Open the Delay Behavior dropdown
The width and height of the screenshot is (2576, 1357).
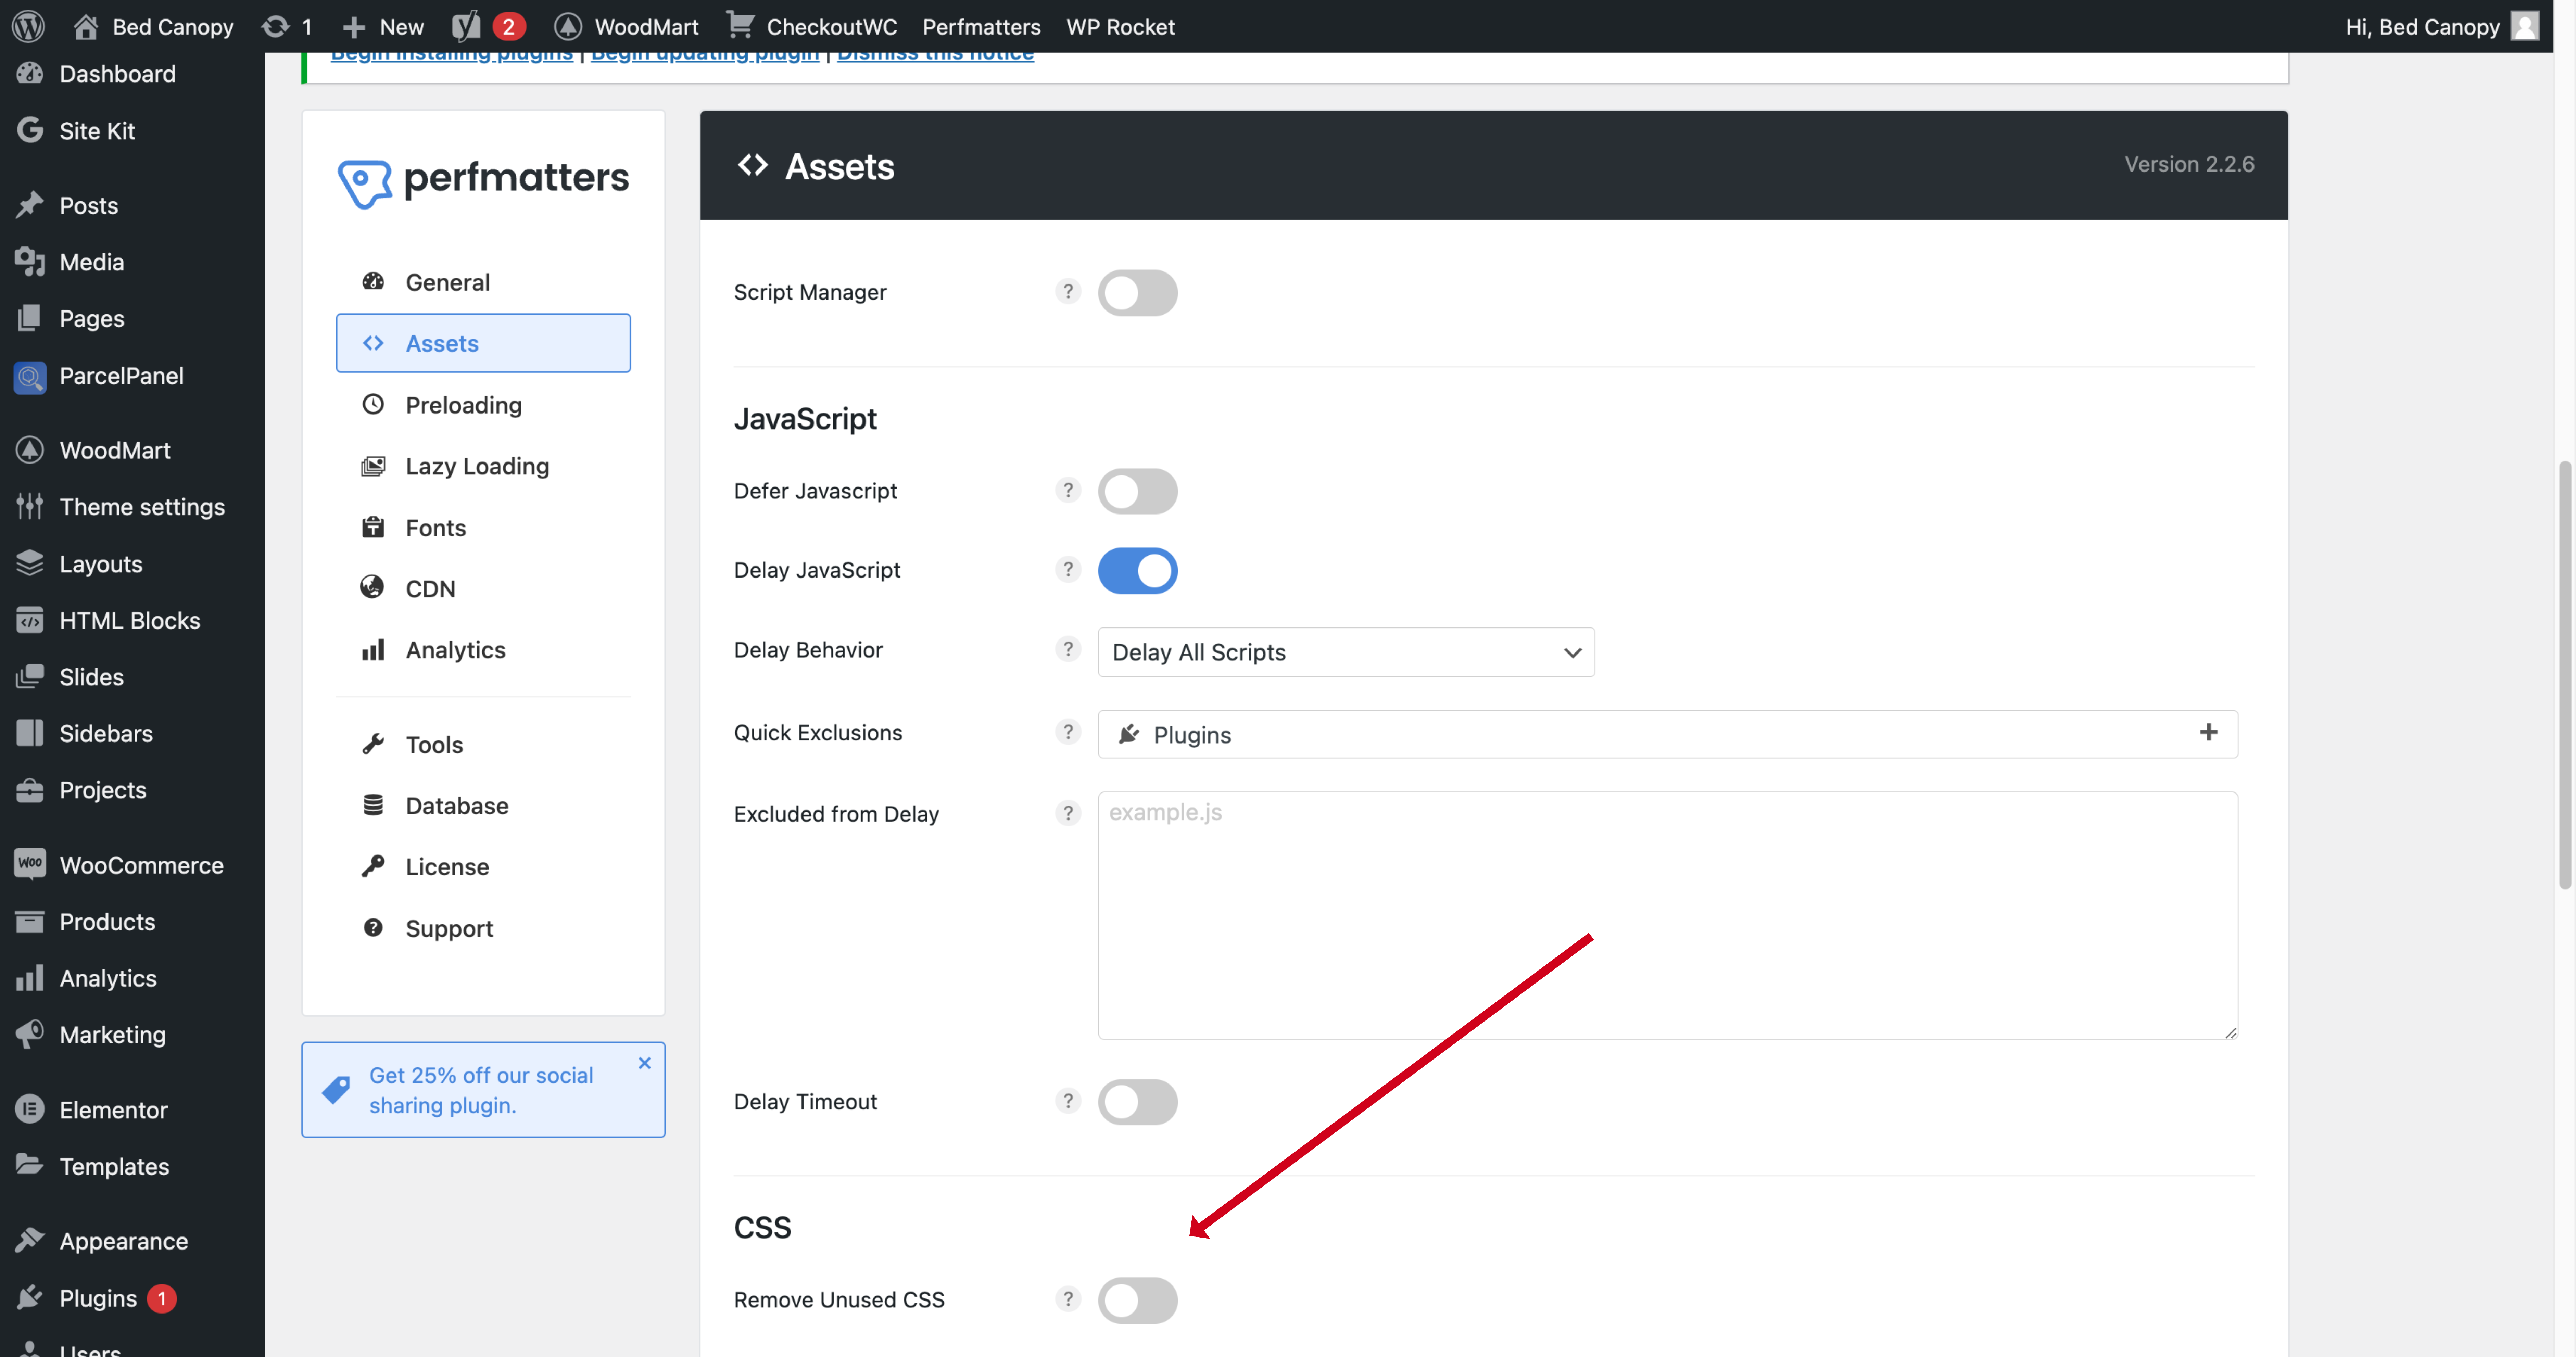point(1346,652)
